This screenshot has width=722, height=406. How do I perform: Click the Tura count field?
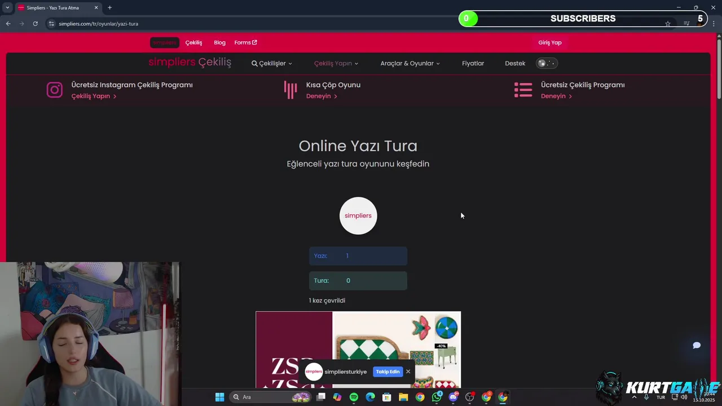coord(358,281)
